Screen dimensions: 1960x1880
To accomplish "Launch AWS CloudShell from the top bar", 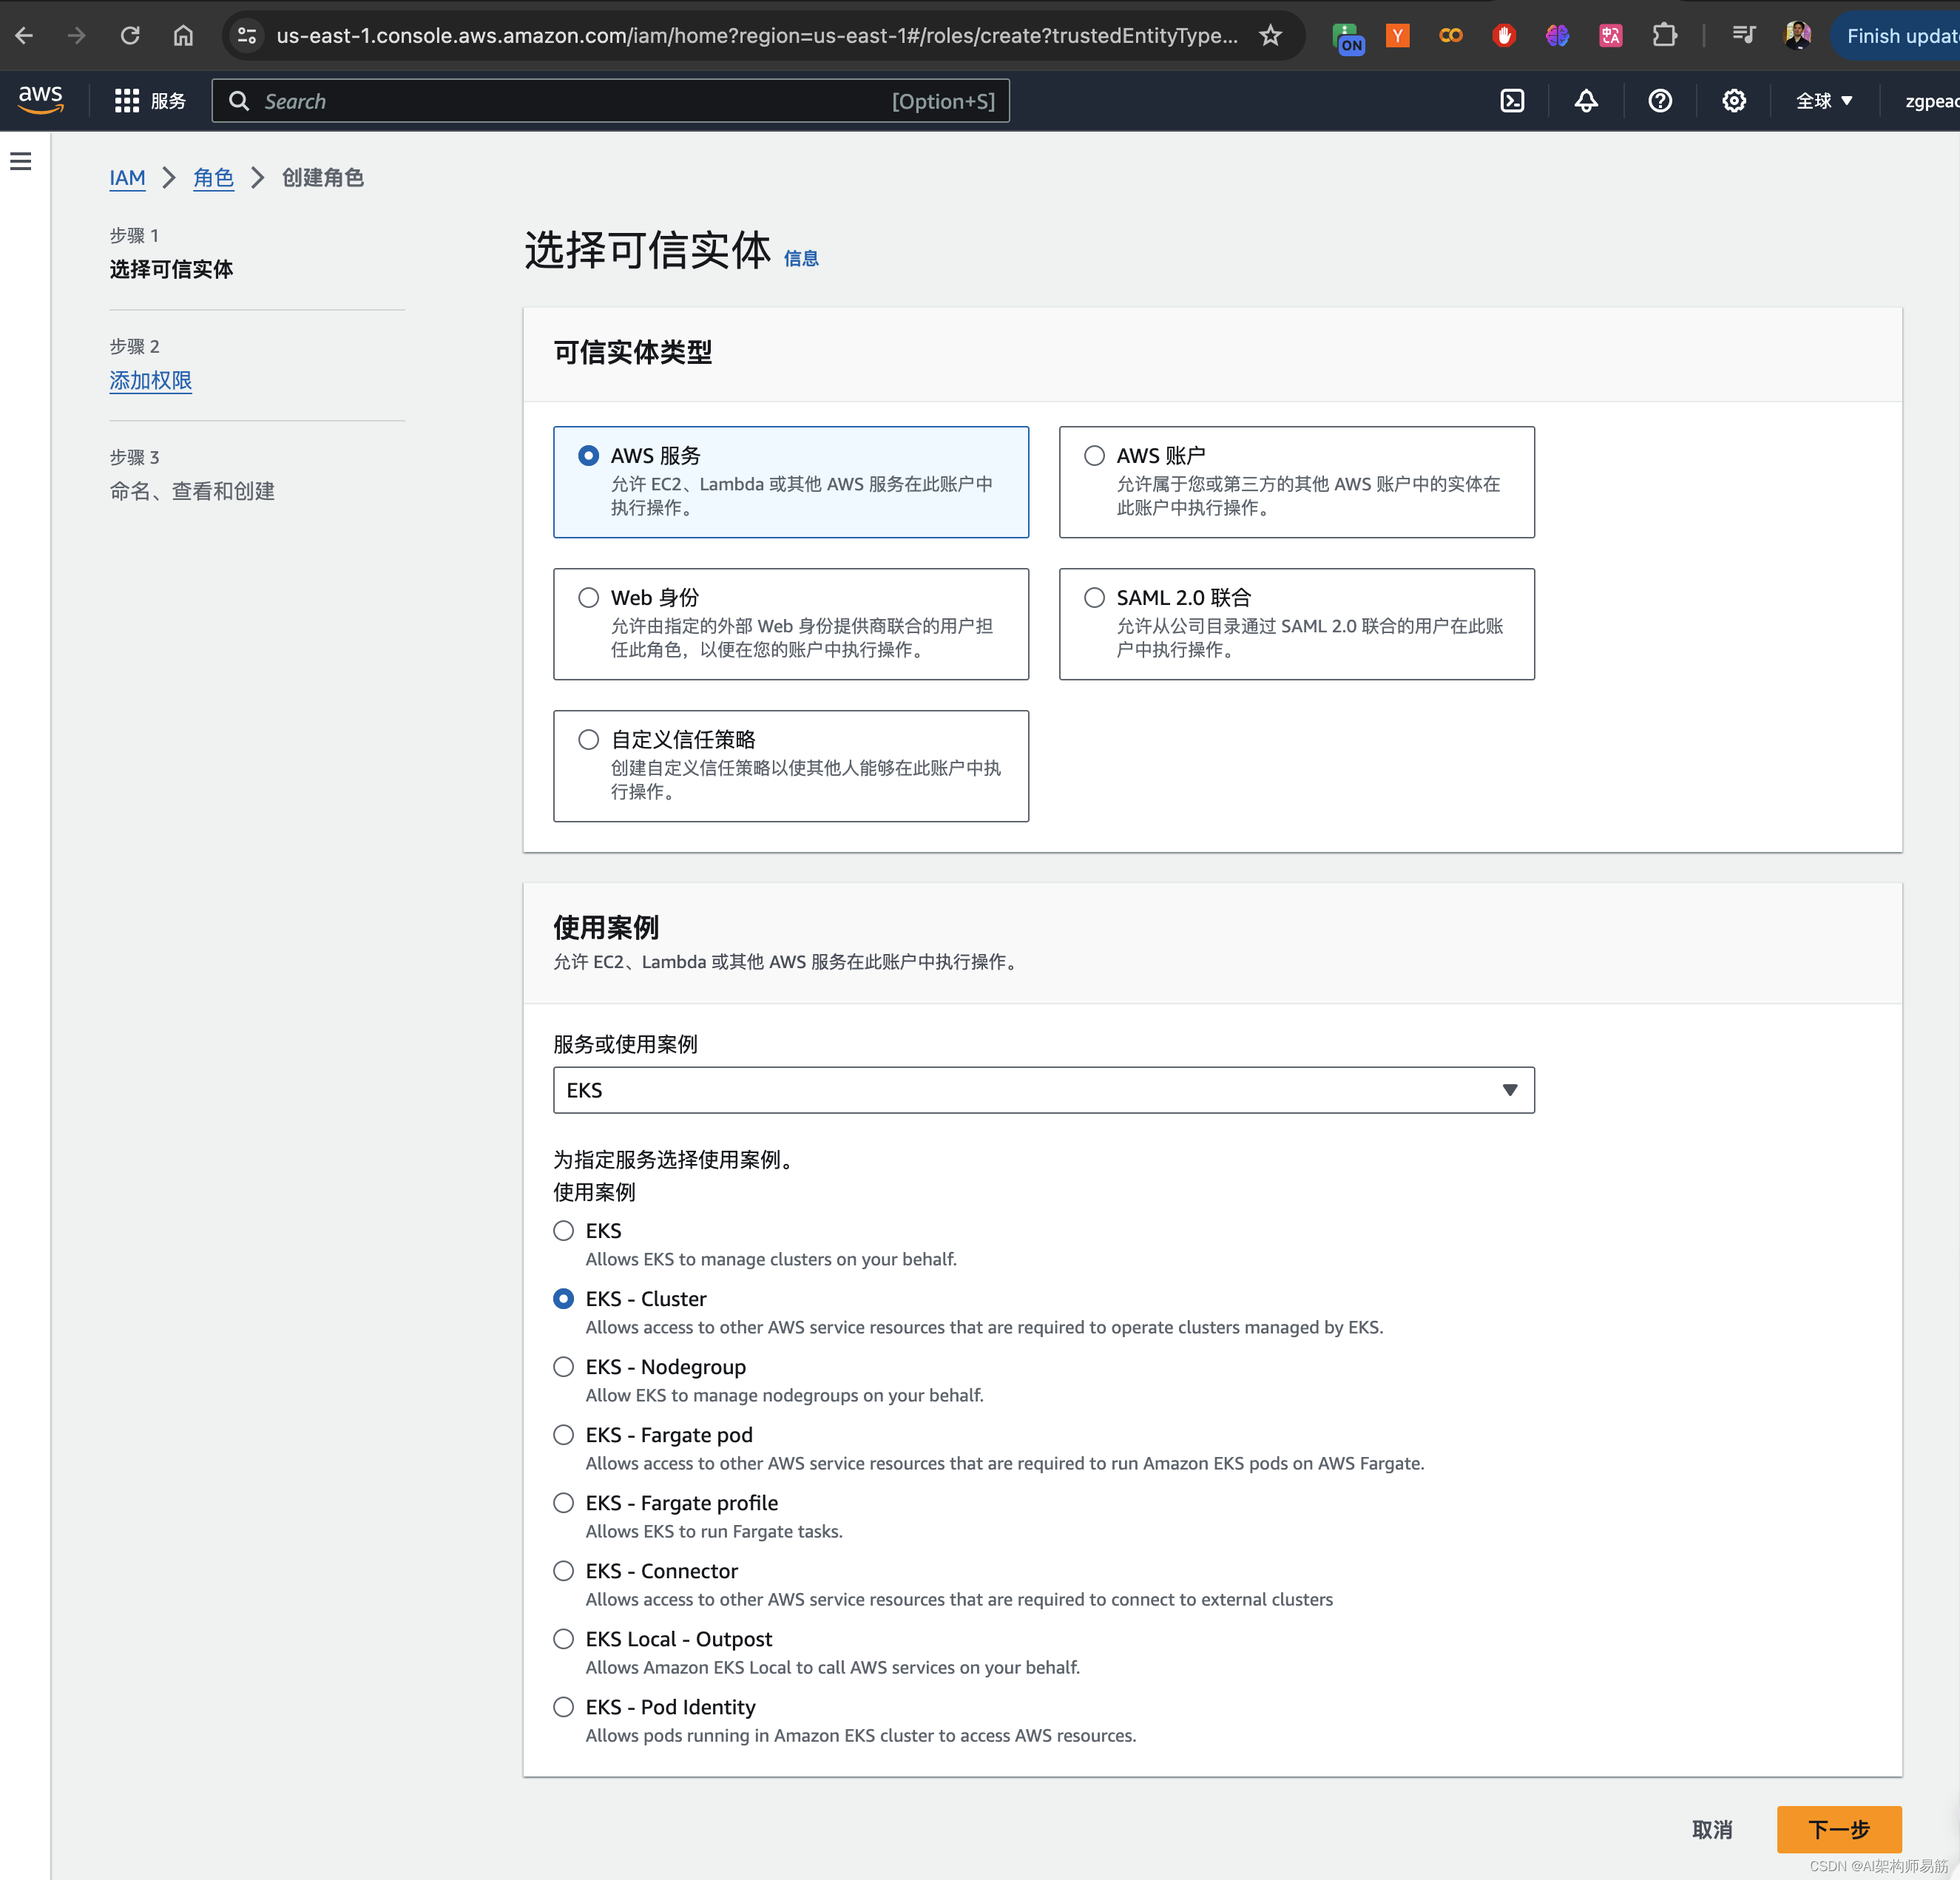I will [x=1512, y=101].
